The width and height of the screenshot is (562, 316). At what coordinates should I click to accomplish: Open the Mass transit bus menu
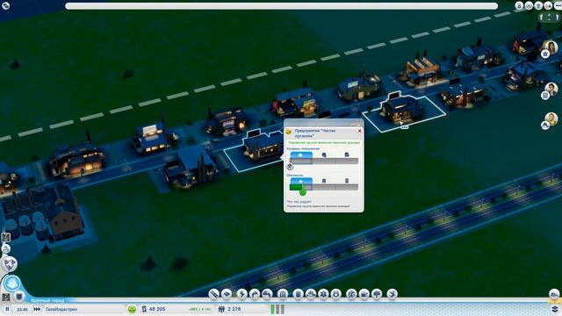(x=364, y=294)
